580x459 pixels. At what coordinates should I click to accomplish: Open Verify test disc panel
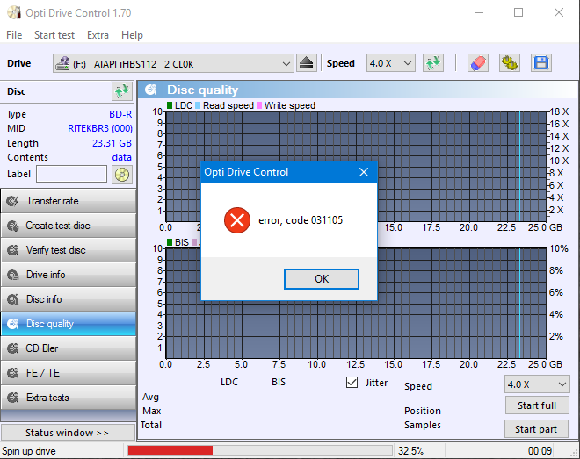coord(69,250)
